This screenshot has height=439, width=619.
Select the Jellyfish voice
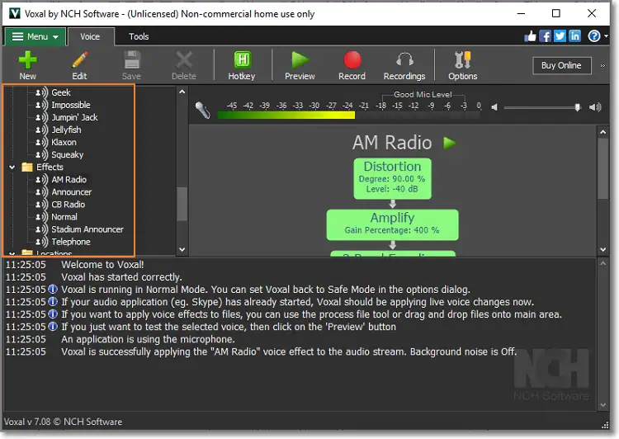point(66,130)
